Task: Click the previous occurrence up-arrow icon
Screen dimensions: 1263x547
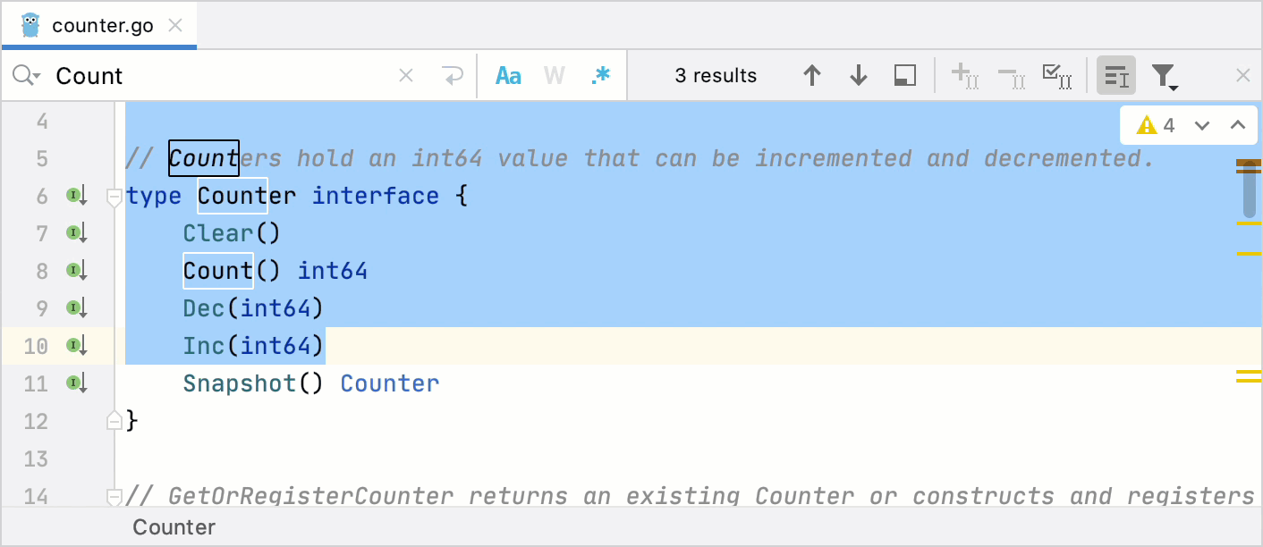Action: (x=813, y=75)
